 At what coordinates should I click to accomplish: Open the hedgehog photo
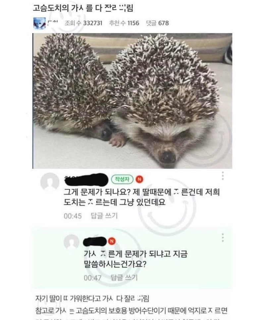click(132, 101)
